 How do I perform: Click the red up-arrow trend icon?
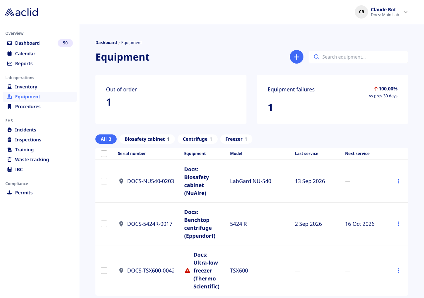click(376, 89)
